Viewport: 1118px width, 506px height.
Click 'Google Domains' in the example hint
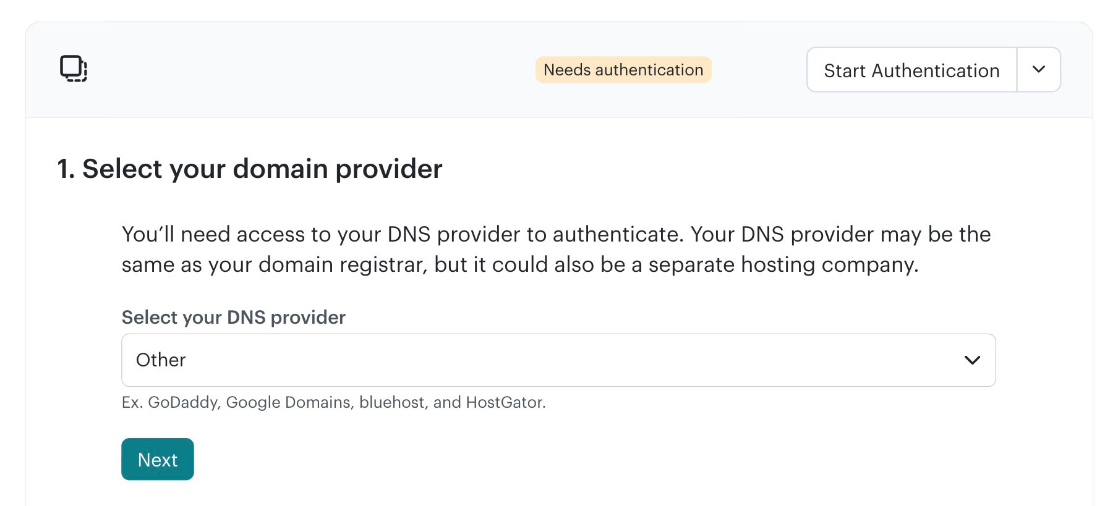tap(289, 402)
